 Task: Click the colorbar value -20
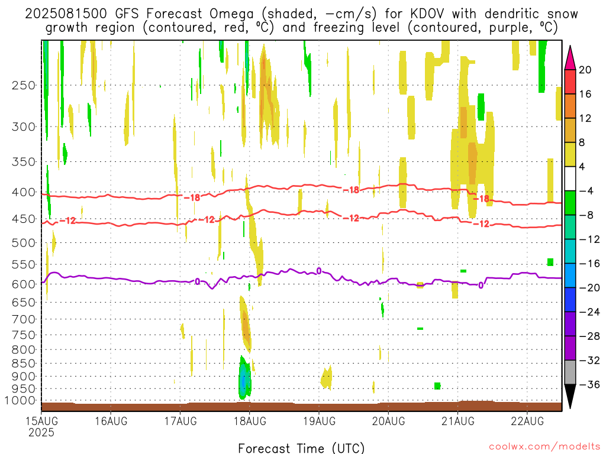(590, 288)
